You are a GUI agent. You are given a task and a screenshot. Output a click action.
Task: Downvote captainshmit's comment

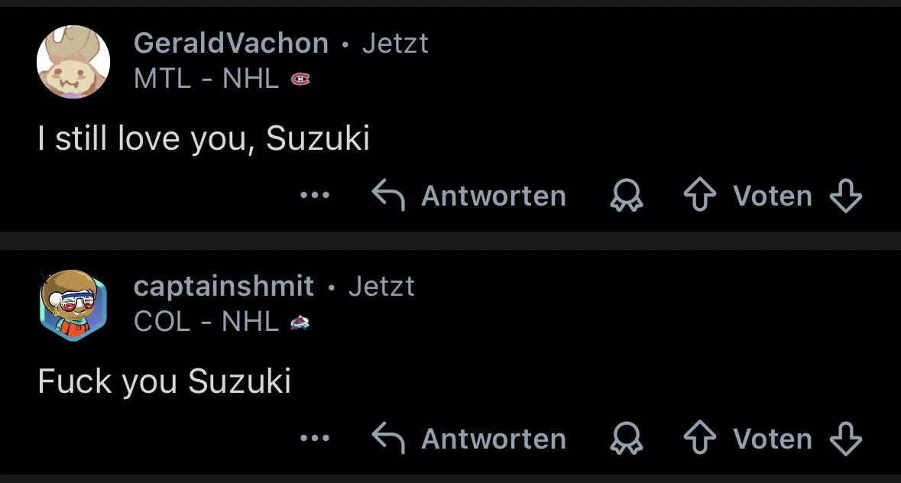coord(845,439)
